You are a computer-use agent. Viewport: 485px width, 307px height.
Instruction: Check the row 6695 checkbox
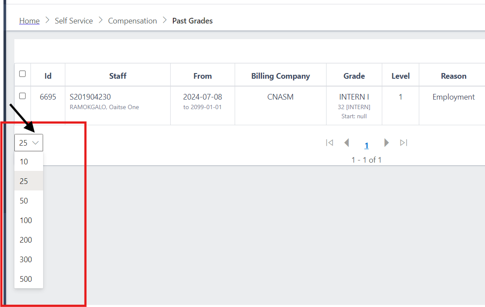tap(23, 96)
